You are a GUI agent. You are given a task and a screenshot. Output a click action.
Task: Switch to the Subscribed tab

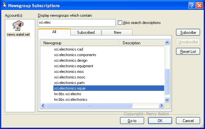coord(86,32)
